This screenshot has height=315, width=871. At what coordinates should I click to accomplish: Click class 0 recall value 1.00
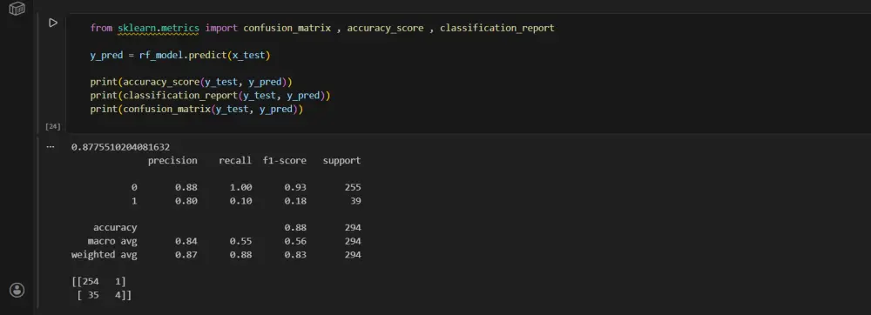pyautogui.click(x=241, y=187)
